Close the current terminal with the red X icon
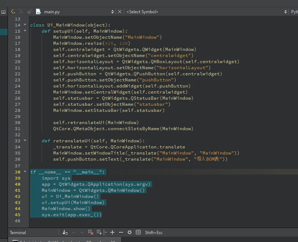Viewport: 298px width, 242px height. [x=90, y=232]
